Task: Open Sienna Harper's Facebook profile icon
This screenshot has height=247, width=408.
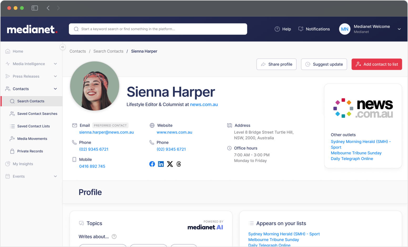Action: (x=152, y=164)
